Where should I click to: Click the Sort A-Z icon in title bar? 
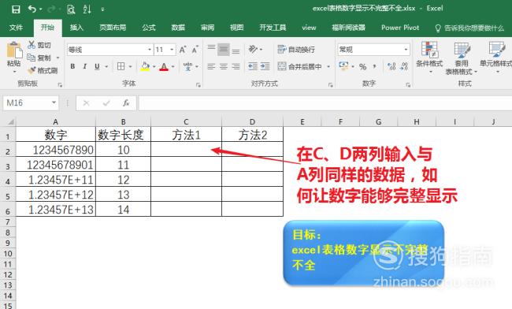tap(87, 9)
